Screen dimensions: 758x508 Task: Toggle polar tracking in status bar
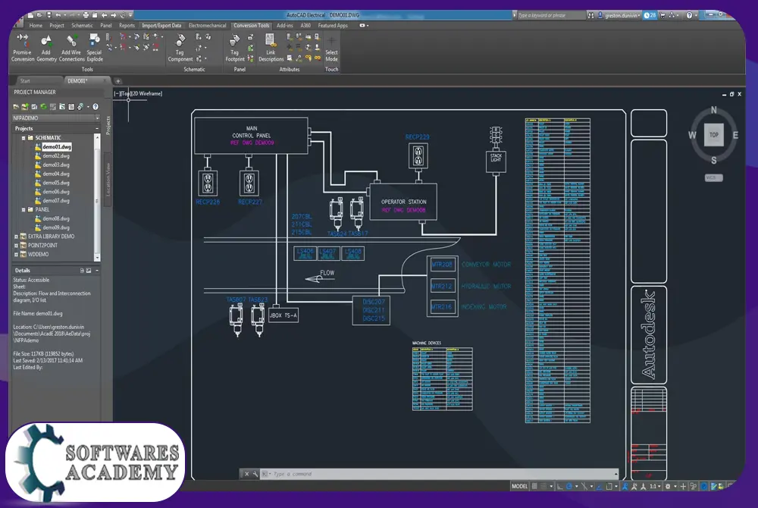(x=569, y=486)
